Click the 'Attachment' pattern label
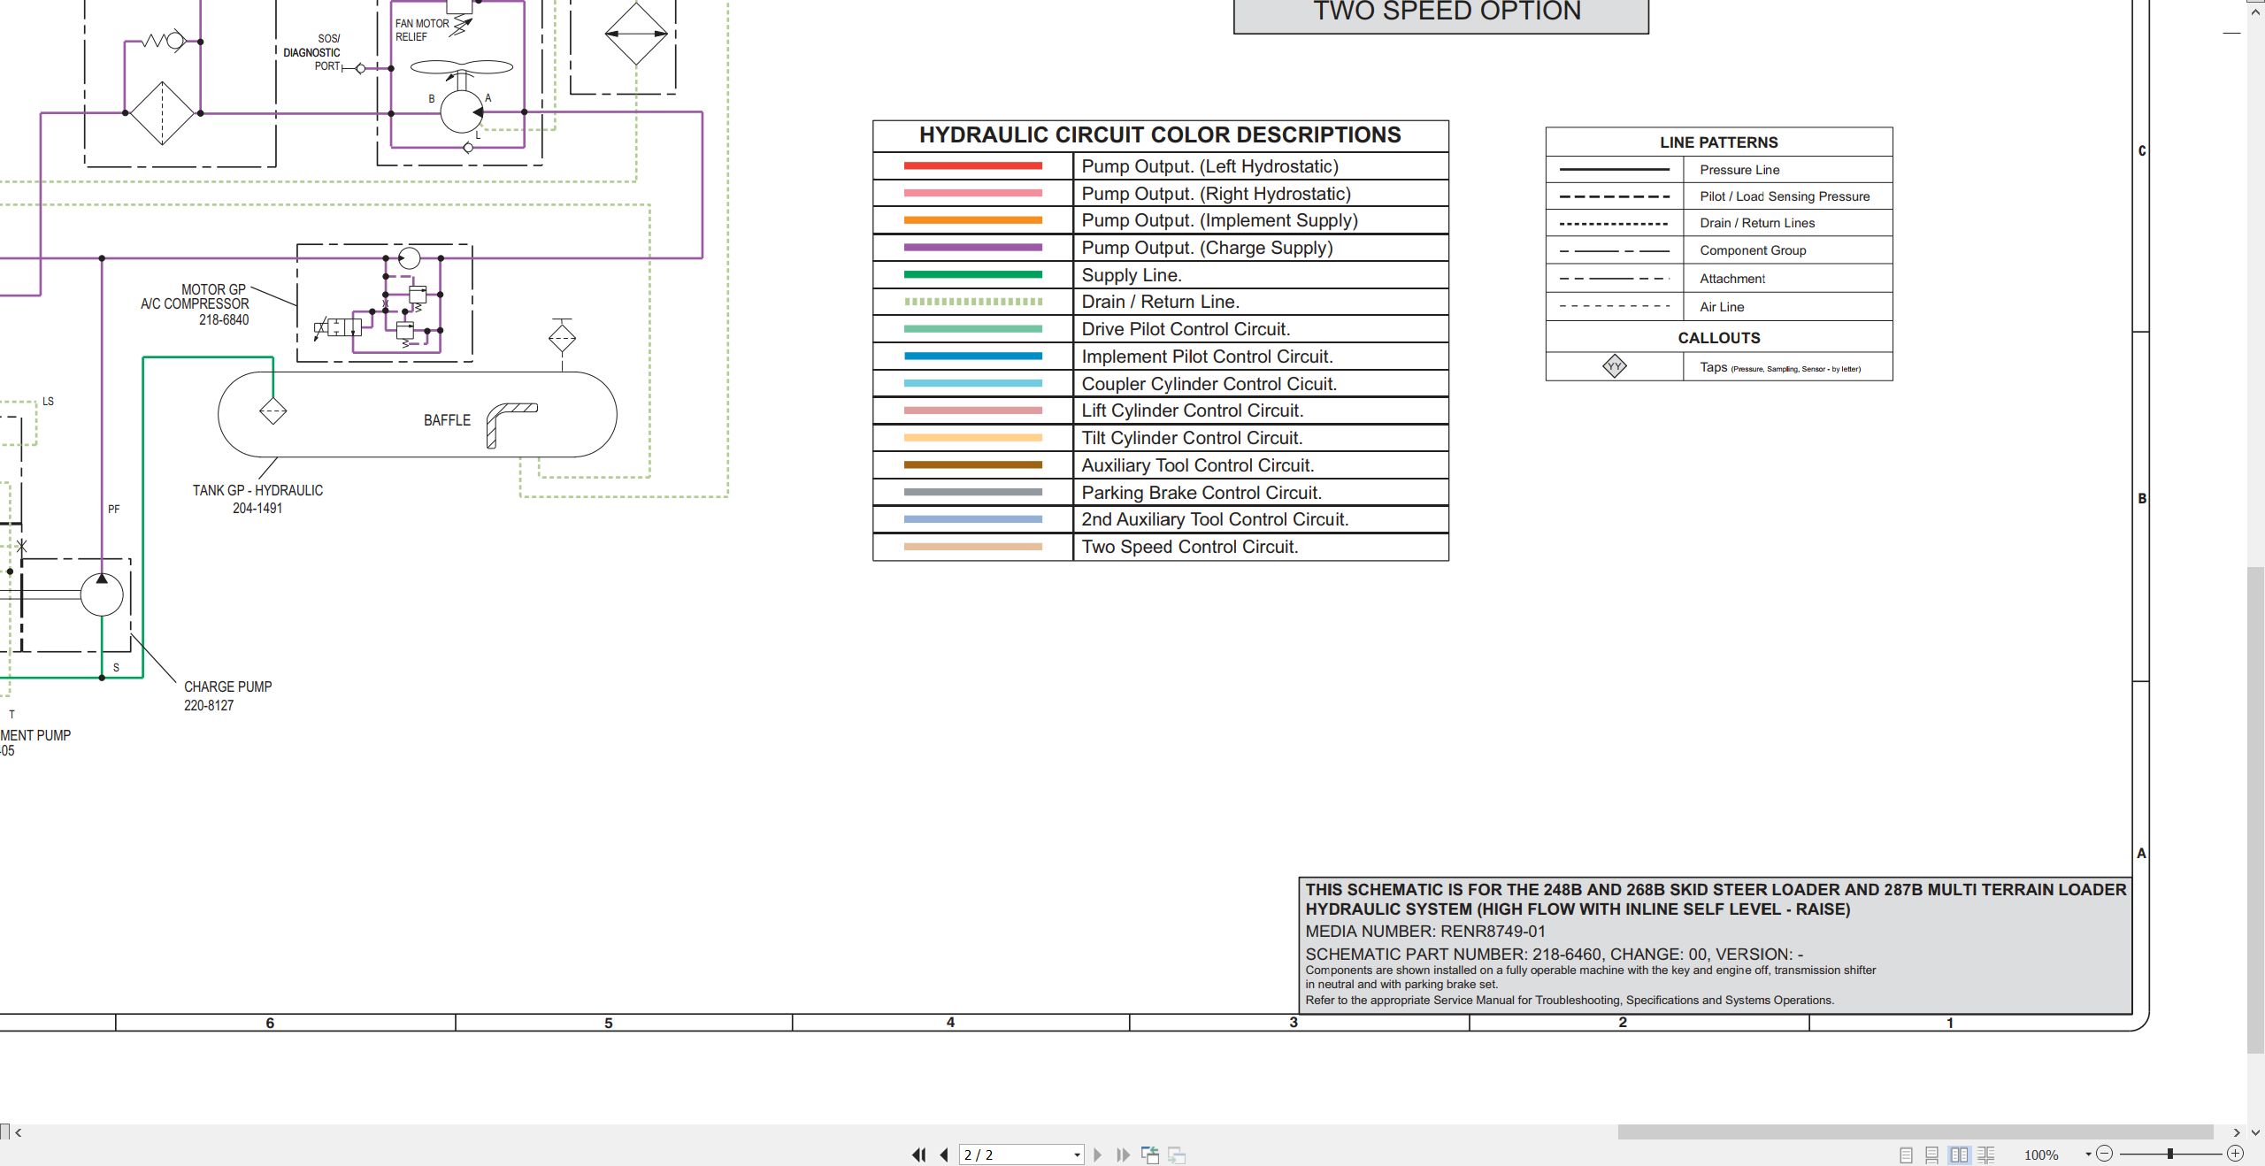The width and height of the screenshot is (2265, 1166). (x=1731, y=279)
